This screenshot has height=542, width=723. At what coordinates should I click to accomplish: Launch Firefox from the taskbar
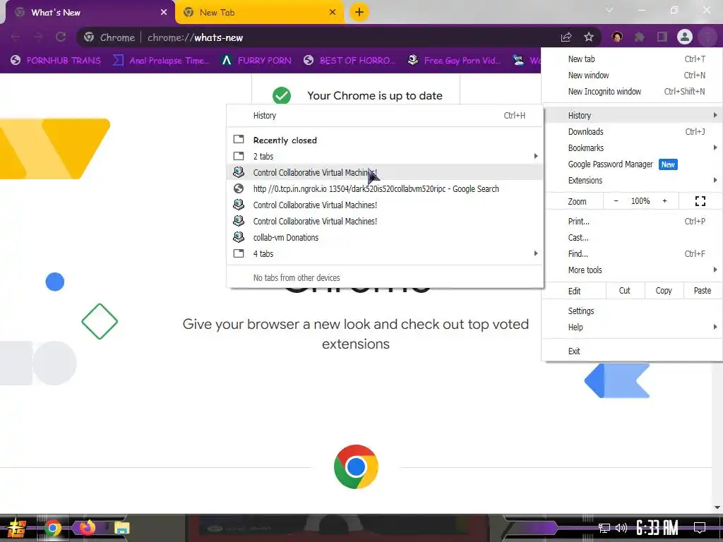pyautogui.click(x=87, y=528)
